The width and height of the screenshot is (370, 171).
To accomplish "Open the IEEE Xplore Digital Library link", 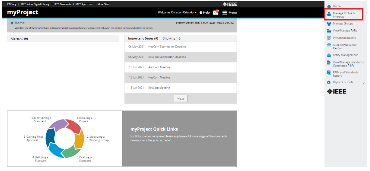I will [x=35, y=4].
